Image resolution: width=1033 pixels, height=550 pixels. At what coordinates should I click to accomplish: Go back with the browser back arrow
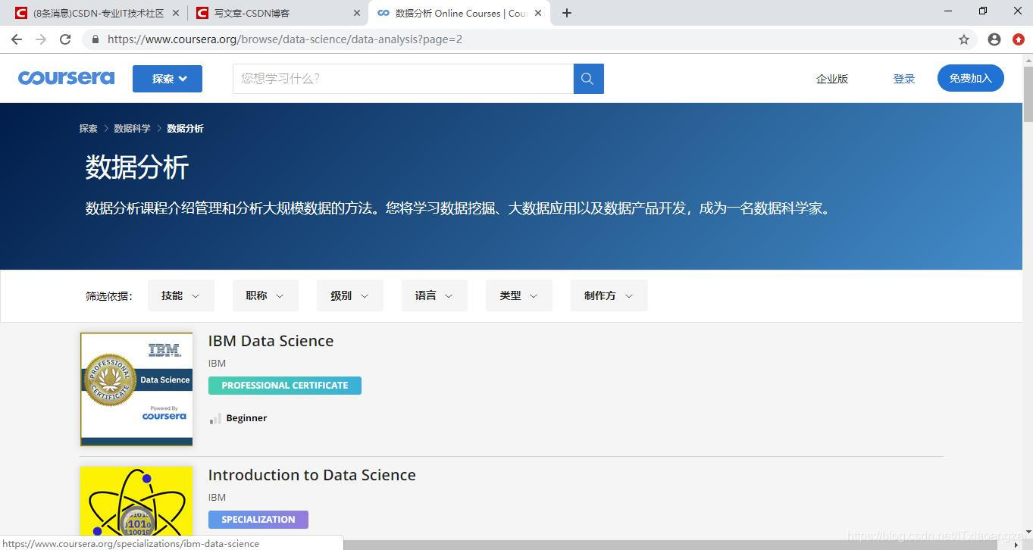(x=17, y=39)
